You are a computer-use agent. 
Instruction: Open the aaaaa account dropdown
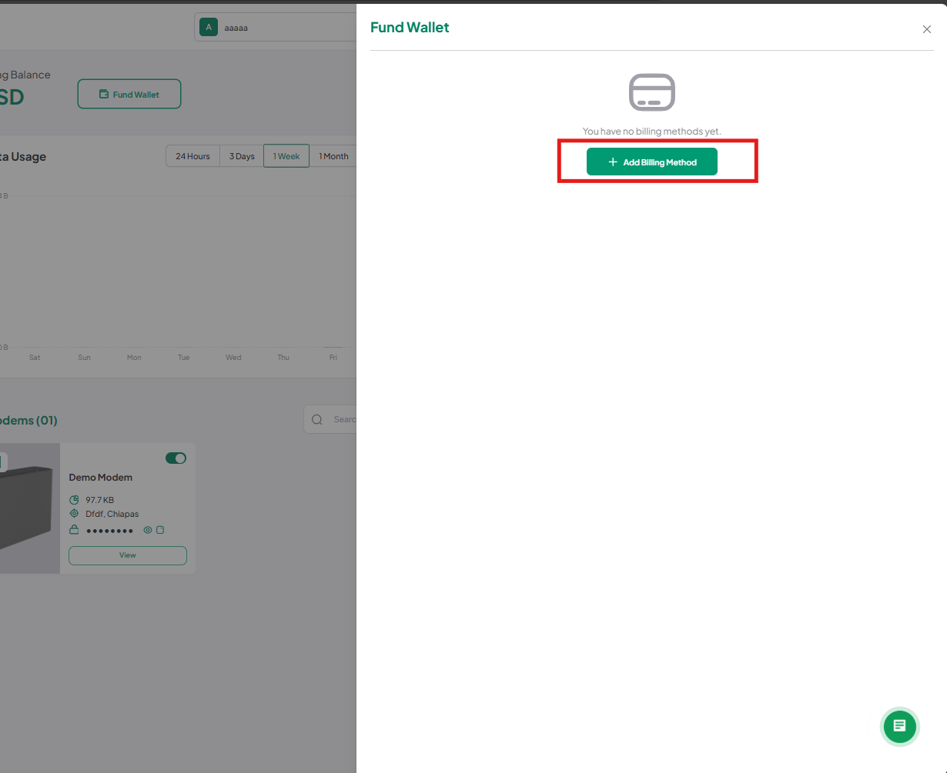pos(276,28)
